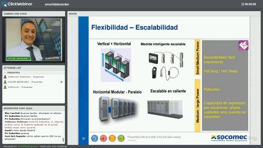The image size is (263, 148).
Task: Click the Medium / large Power vertical label
Action: (197, 106)
